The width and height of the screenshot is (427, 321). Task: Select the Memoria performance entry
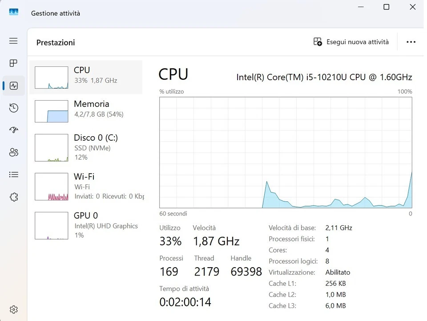click(x=86, y=111)
